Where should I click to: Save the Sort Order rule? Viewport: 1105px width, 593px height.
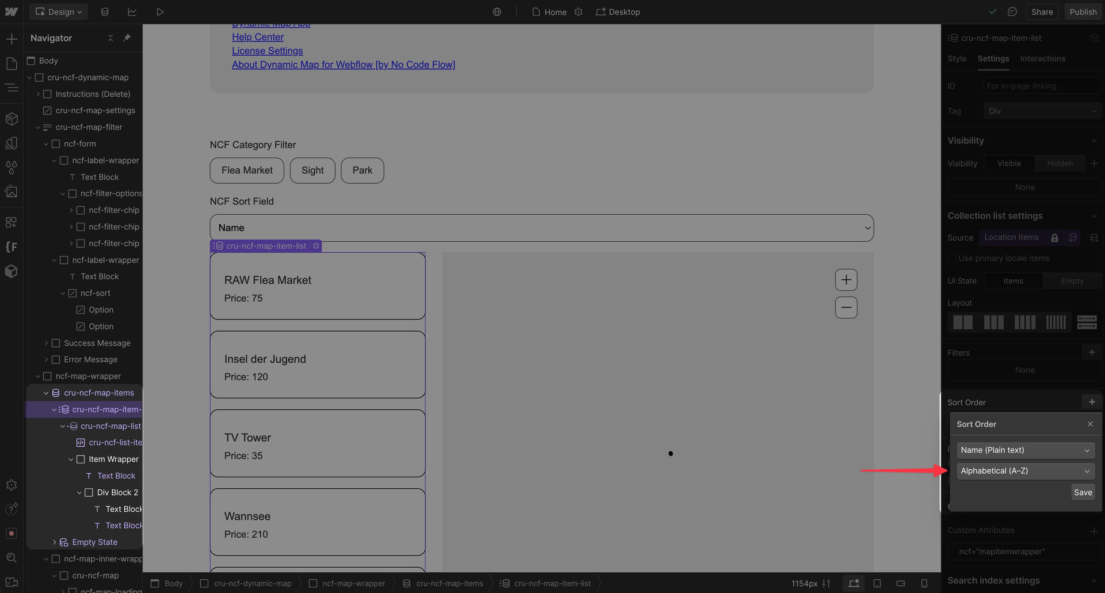[x=1083, y=492]
